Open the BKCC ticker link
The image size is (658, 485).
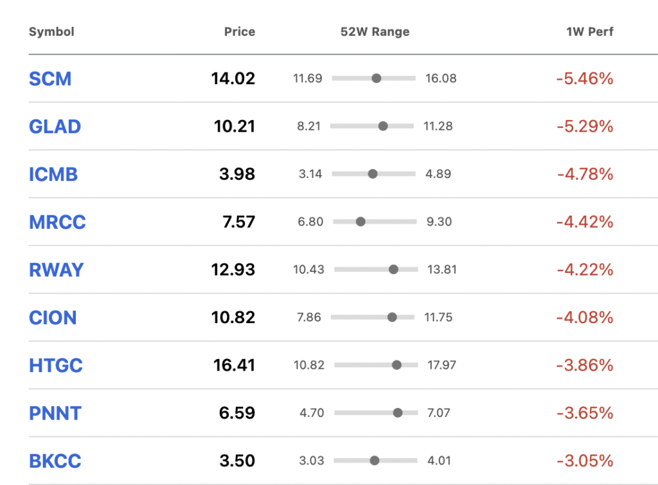click(55, 461)
